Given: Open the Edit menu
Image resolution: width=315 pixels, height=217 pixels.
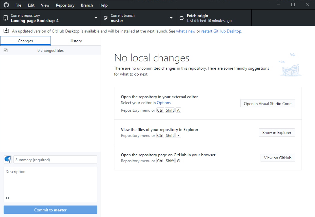Looking at the screenshot, I should coord(31,5).
